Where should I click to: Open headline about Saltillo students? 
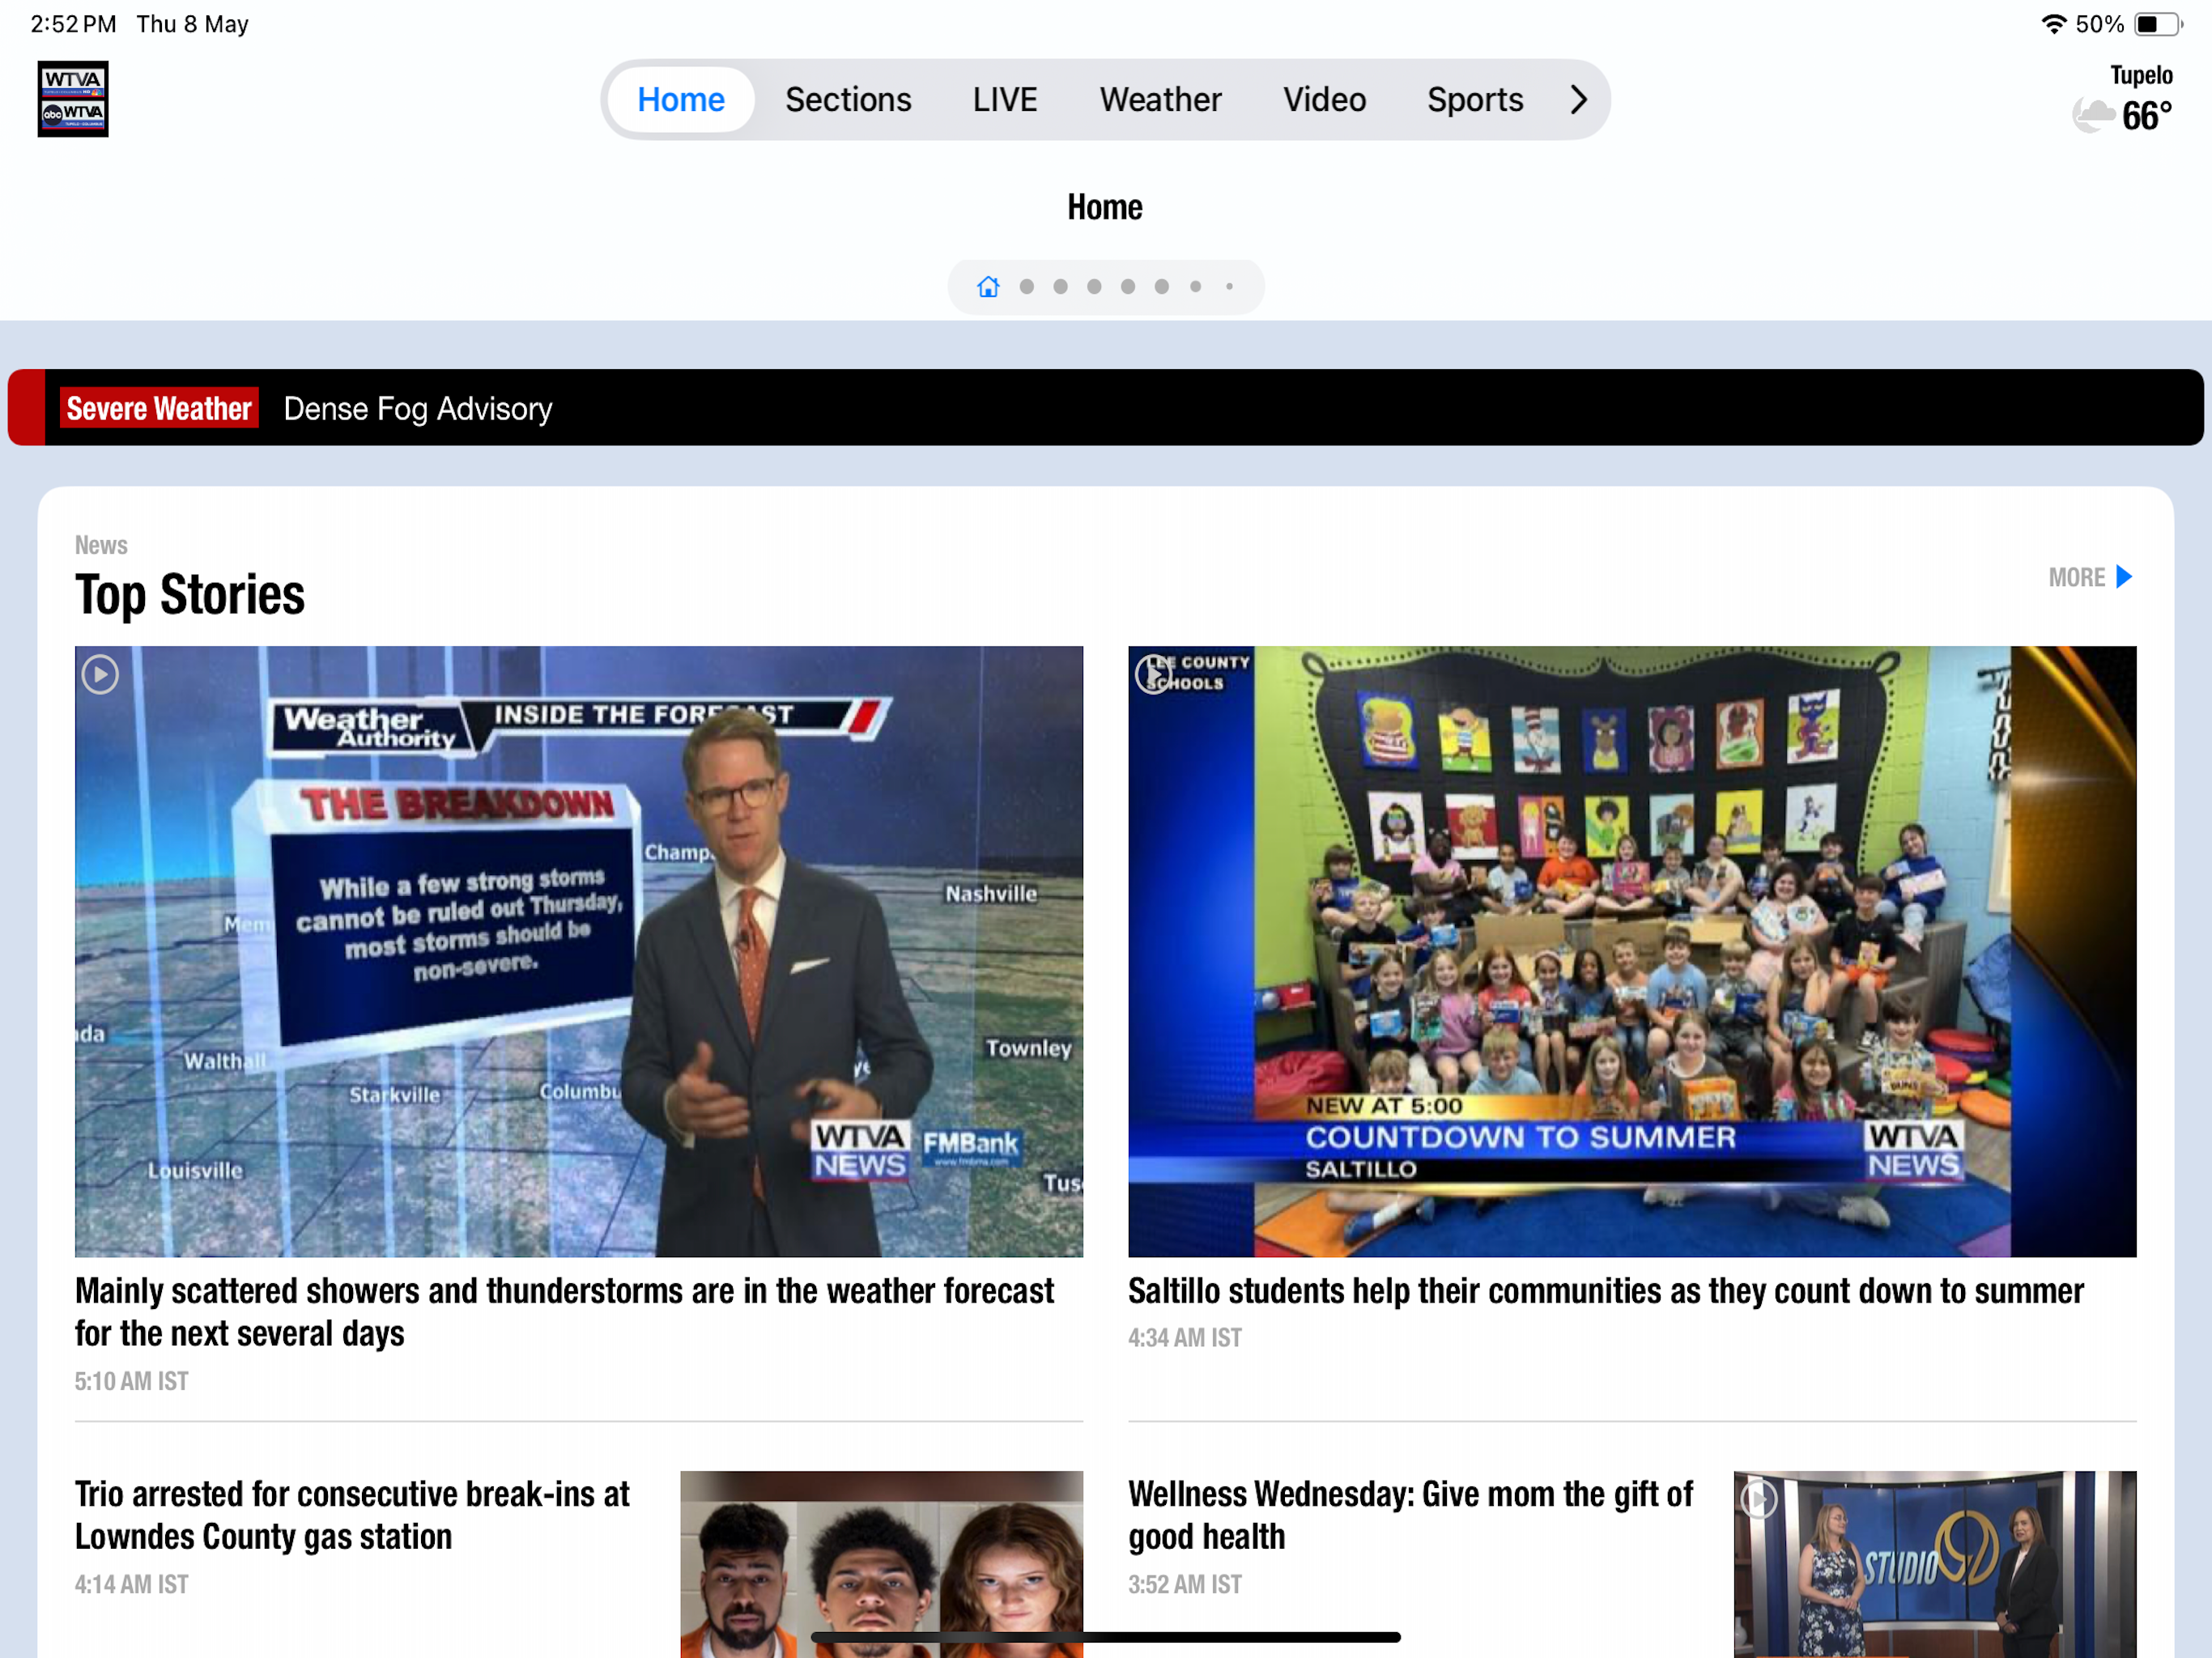(1606, 1291)
